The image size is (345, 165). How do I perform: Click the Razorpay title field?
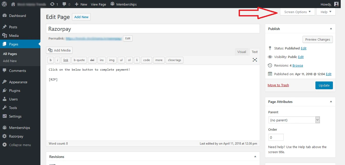click(x=153, y=29)
